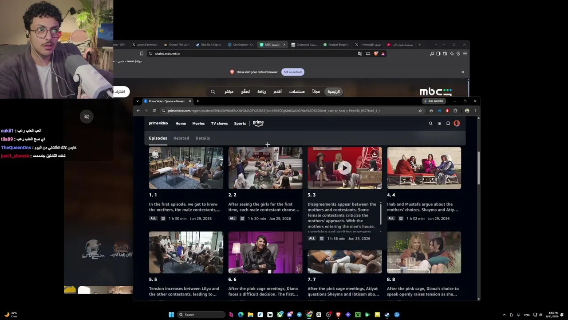Open episode 6 thumbnail with woman in pink room
The width and height of the screenshot is (568, 320).
(265, 252)
